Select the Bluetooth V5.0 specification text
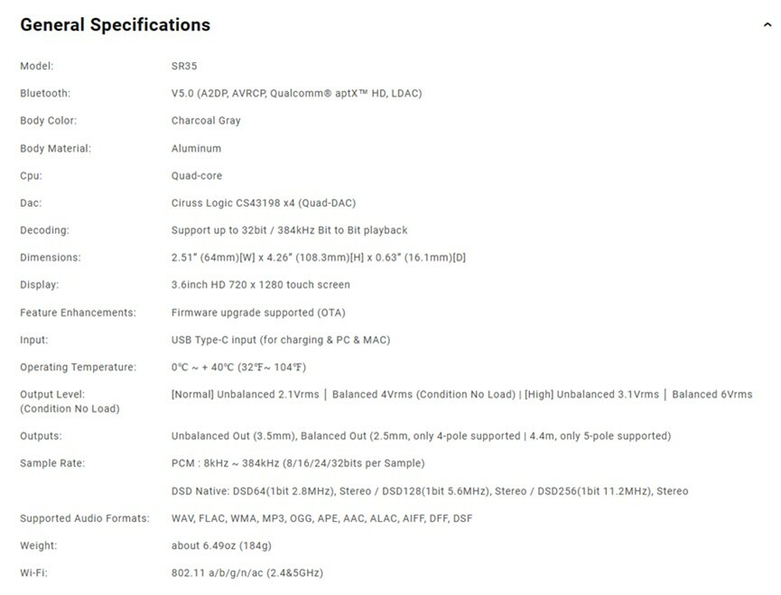 296,93
